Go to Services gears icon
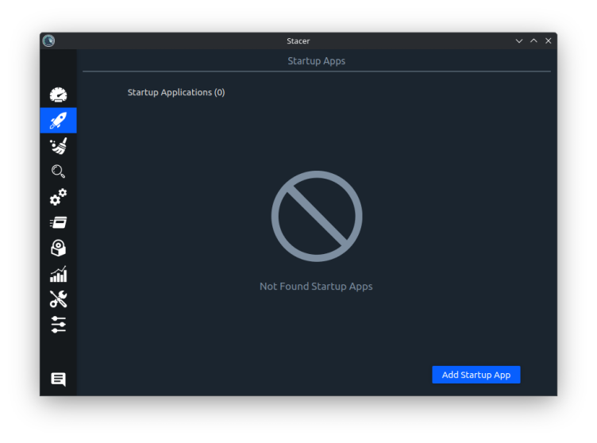The width and height of the screenshot is (597, 443). (58, 197)
